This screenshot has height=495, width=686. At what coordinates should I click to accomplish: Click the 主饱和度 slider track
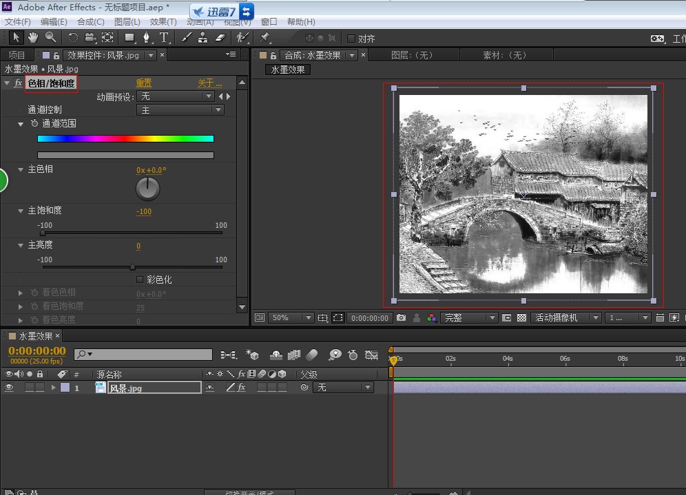coord(132,233)
